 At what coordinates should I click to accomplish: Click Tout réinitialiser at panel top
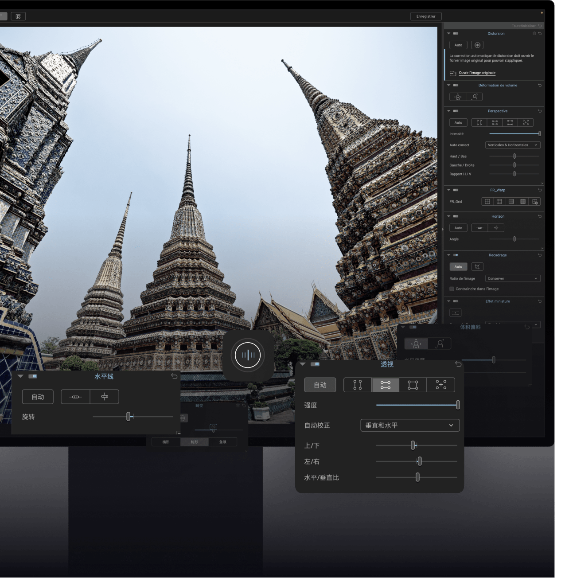(523, 26)
